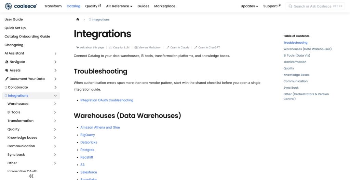Open Postgres link
This screenshot has height=180, width=350.
87,150
